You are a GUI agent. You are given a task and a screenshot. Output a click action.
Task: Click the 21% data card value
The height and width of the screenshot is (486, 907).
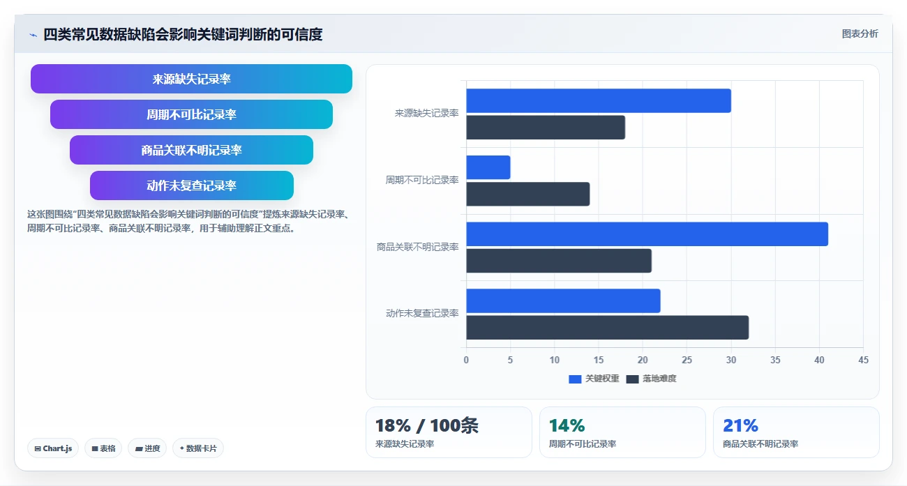coord(740,425)
